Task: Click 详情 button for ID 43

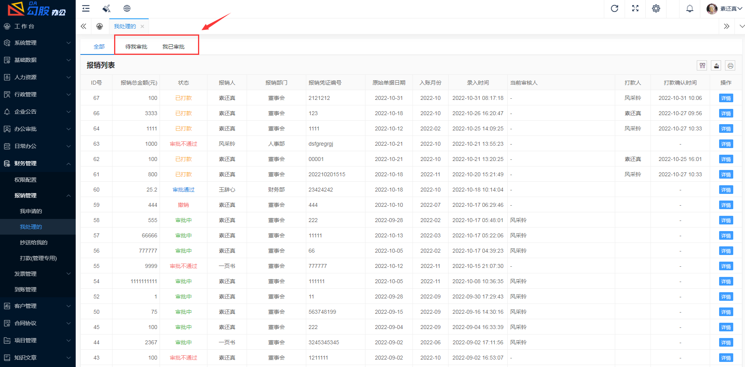Action: click(x=726, y=358)
